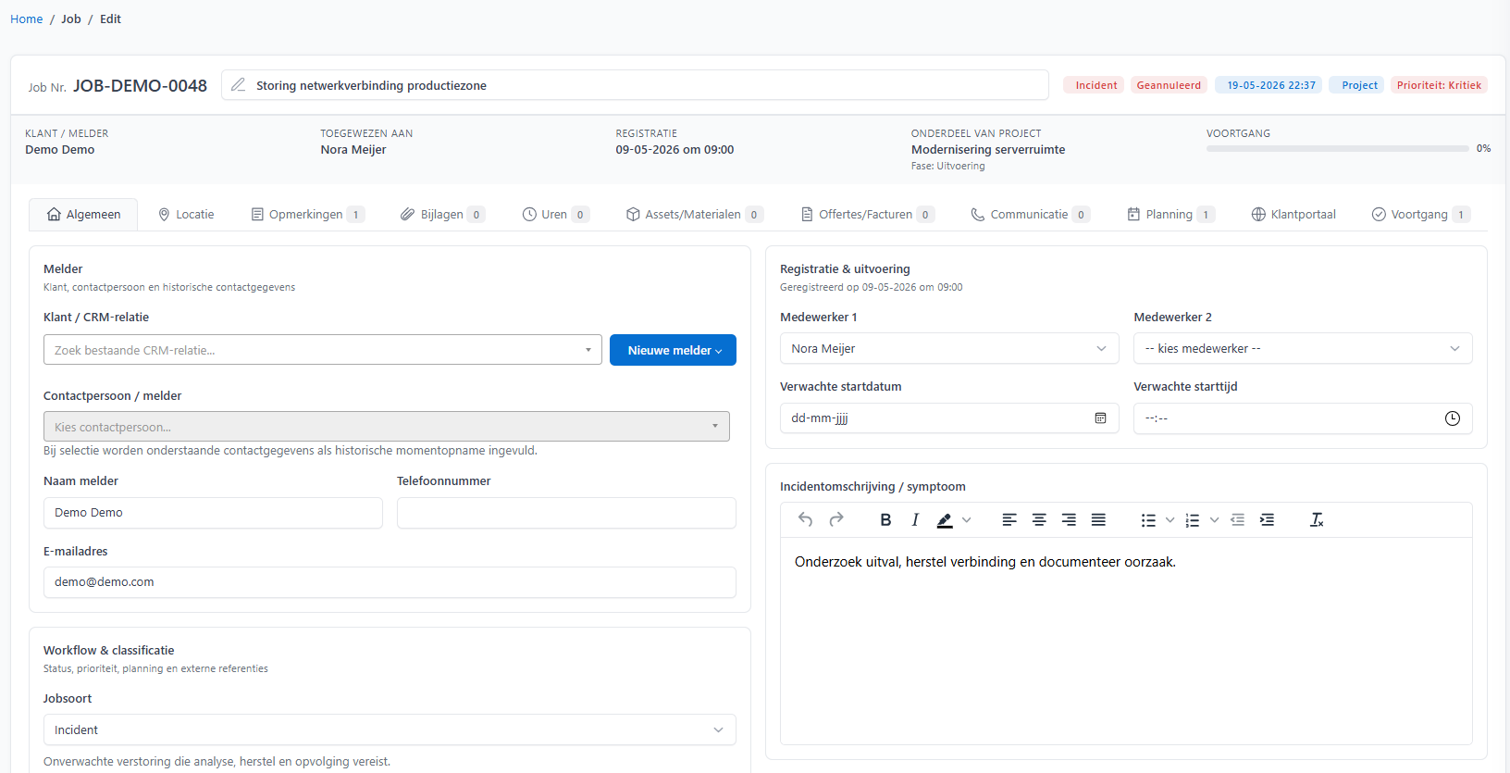Open Klant / CRM-relatie search dropdown
Image resolution: width=1510 pixels, height=773 pixels.
tap(323, 350)
